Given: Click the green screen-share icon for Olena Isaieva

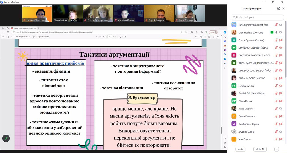Looking at the screenshot, I should click(272, 32).
